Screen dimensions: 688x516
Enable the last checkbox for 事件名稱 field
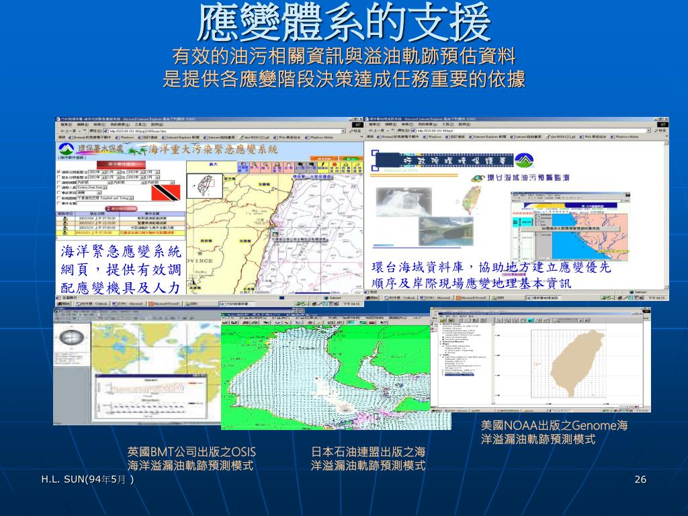tap(59, 203)
